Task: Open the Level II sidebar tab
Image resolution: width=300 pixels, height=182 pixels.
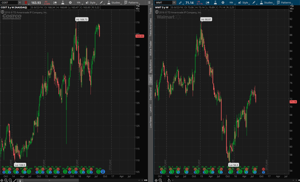Action: [150, 108]
